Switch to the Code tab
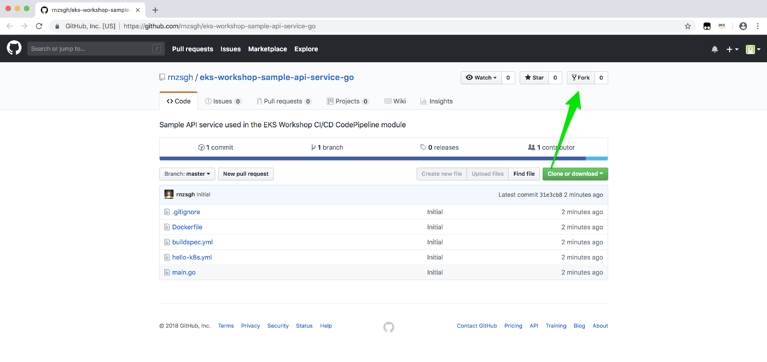The height and width of the screenshot is (362, 767). (178, 101)
